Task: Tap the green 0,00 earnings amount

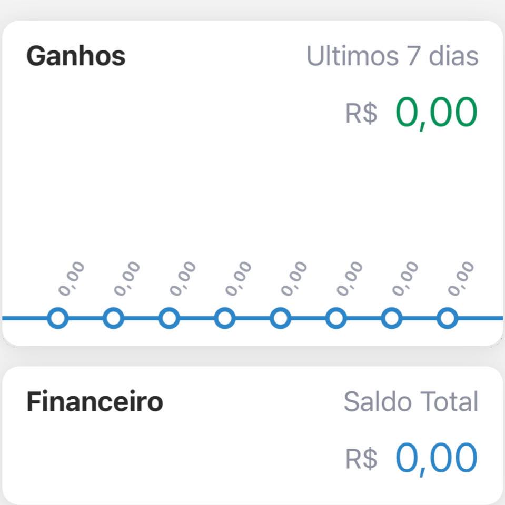Action: click(437, 113)
